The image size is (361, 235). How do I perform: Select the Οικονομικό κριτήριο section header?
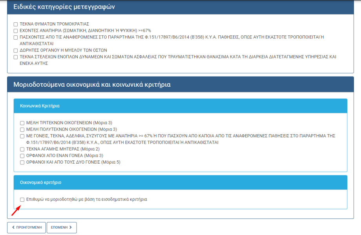point(180,182)
